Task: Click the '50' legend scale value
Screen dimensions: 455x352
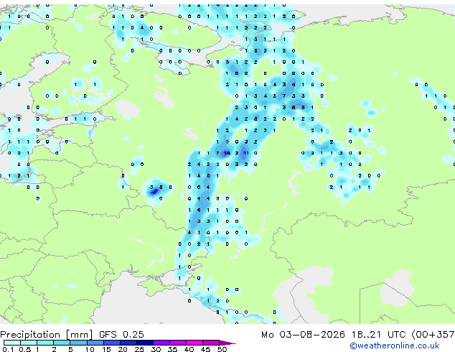Action: click(x=222, y=349)
